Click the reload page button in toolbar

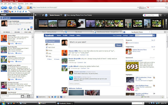(x=10, y=8)
